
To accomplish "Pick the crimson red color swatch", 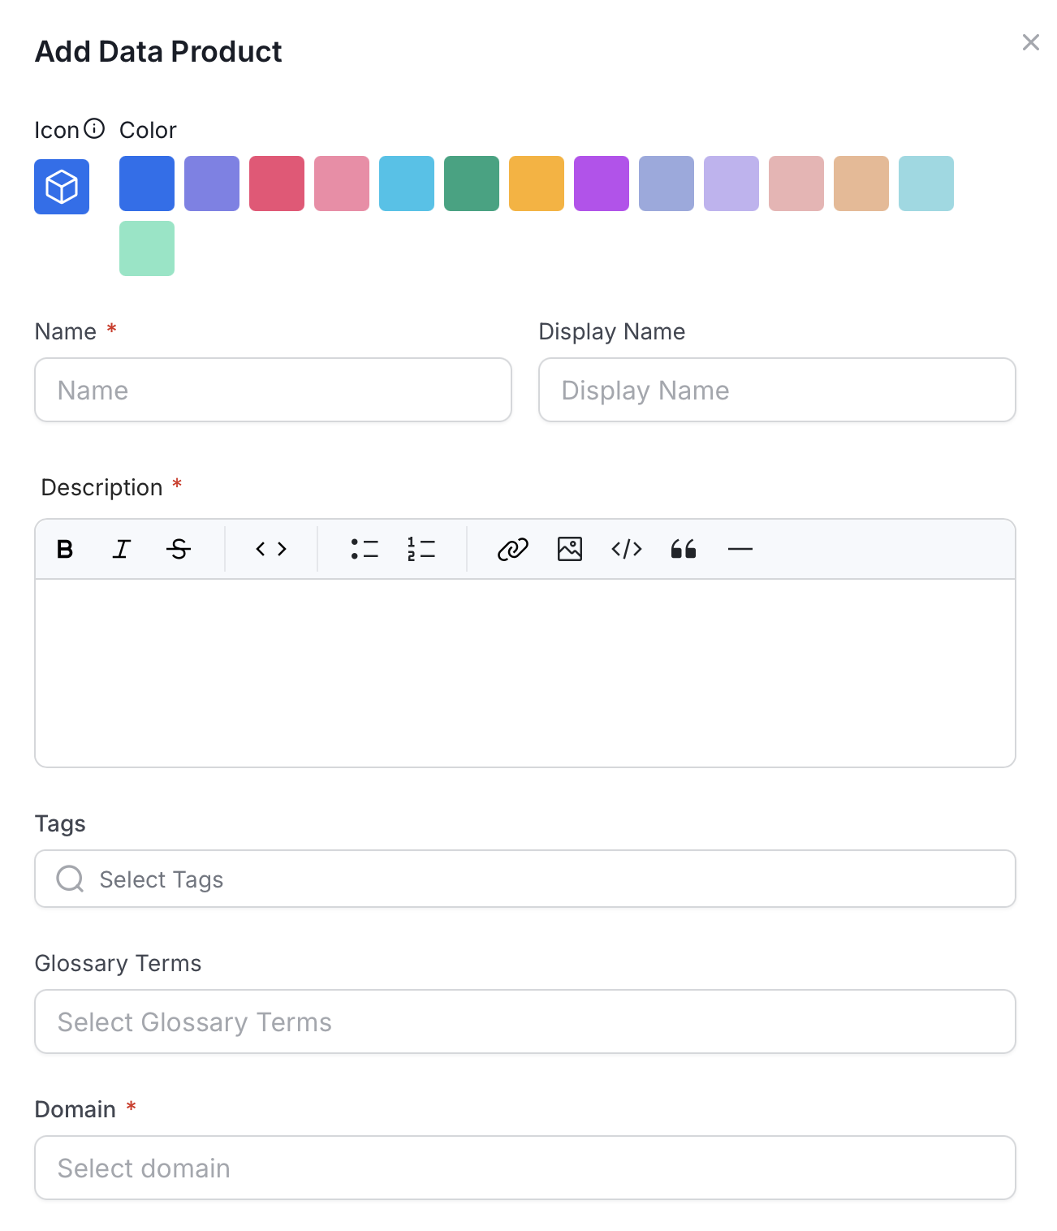I will pos(277,184).
